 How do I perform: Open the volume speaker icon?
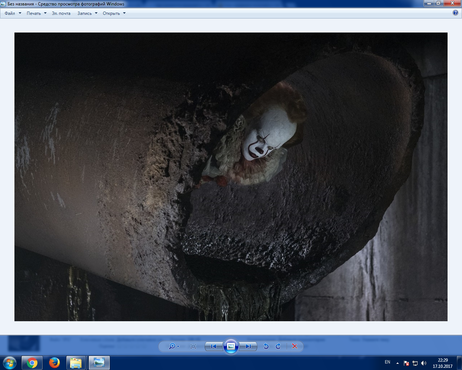click(424, 363)
